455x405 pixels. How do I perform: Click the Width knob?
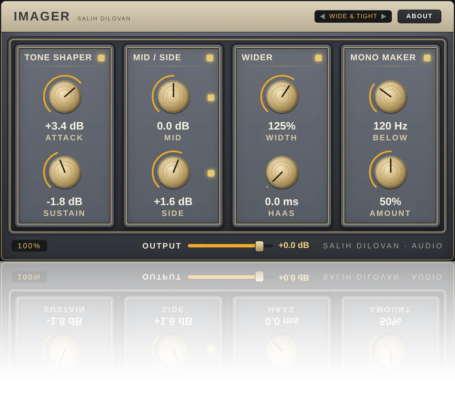(282, 96)
